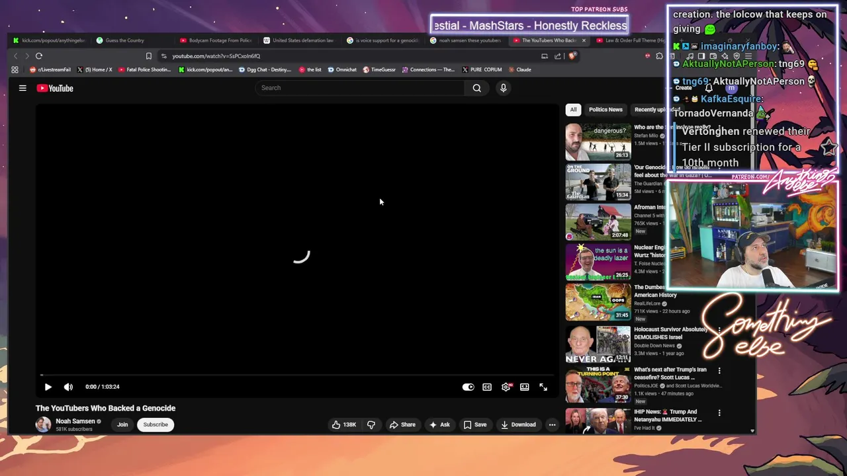Viewport: 847px width, 476px height.
Task: Open The Dumbest American History 31:45 thumbnail
Action: tap(598, 301)
